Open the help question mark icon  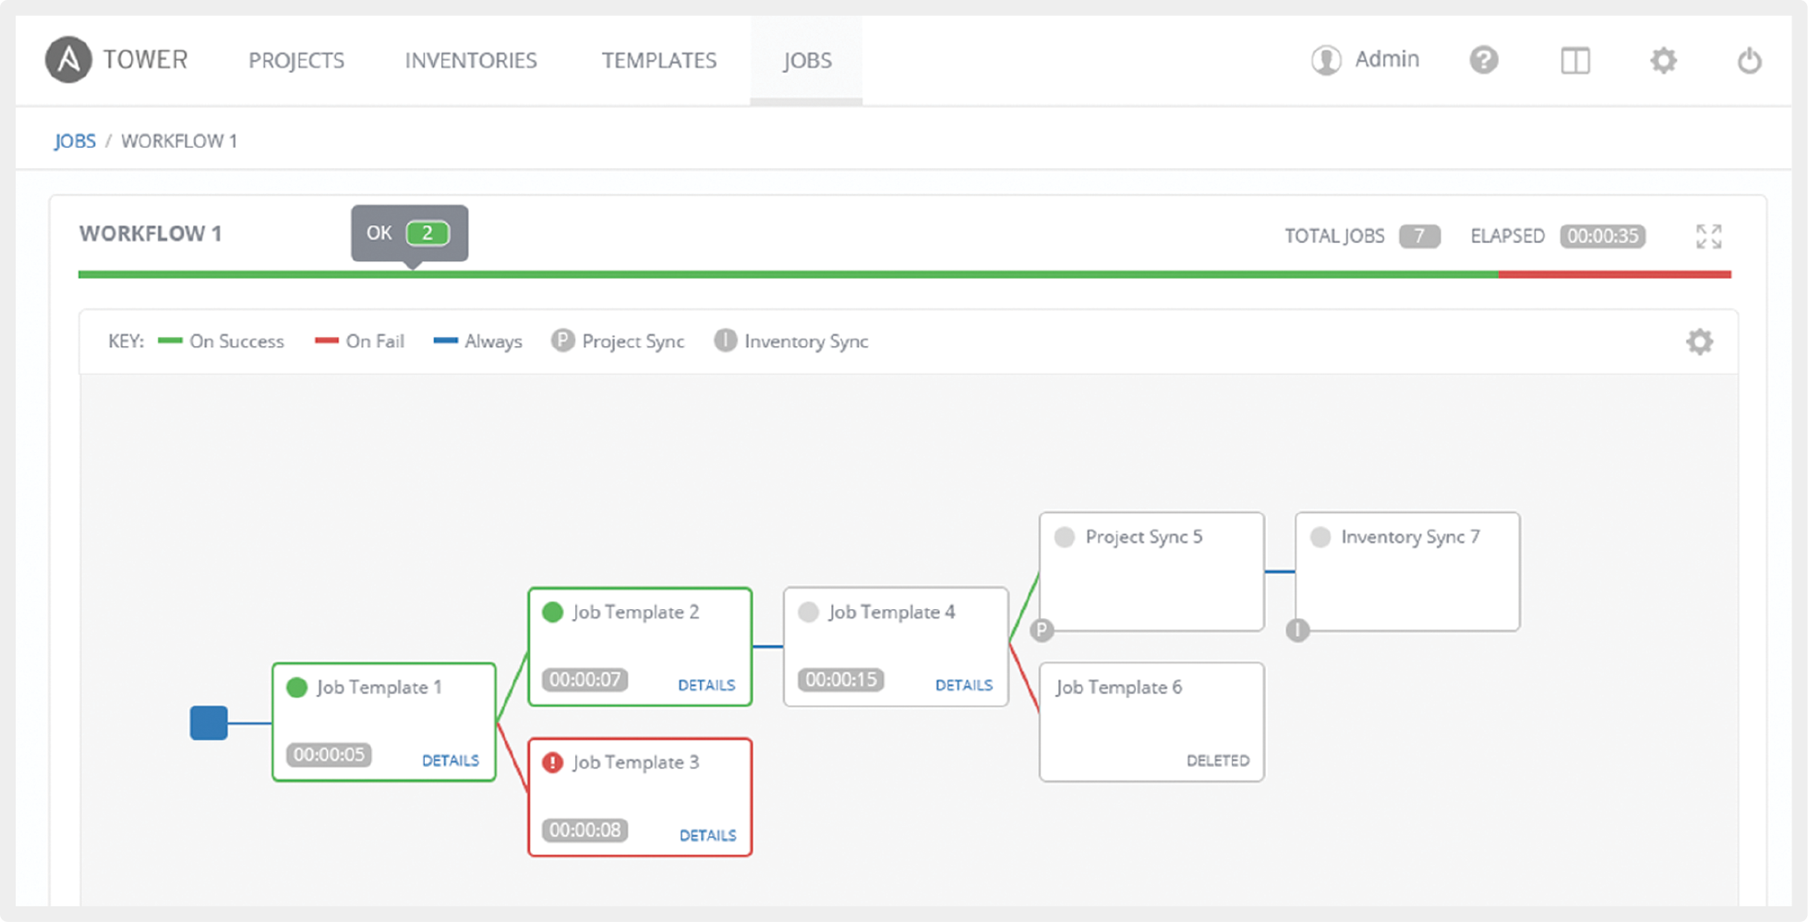[x=1483, y=59]
